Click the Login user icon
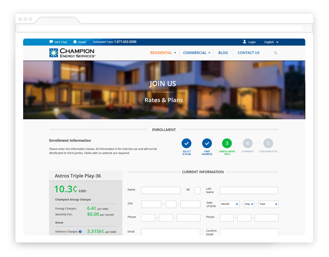 point(245,42)
